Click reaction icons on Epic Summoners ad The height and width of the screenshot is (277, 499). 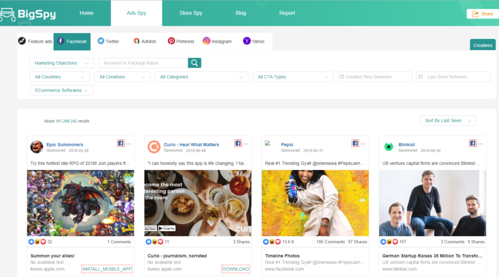(37, 242)
